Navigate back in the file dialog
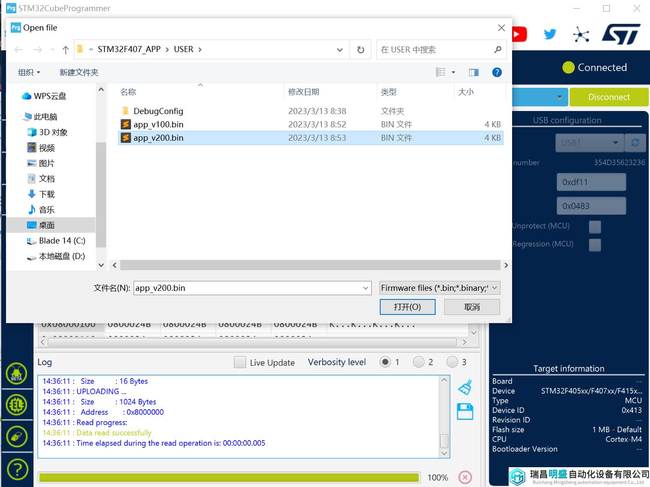Viewport: 650px width, 487px height. [18, 50]
